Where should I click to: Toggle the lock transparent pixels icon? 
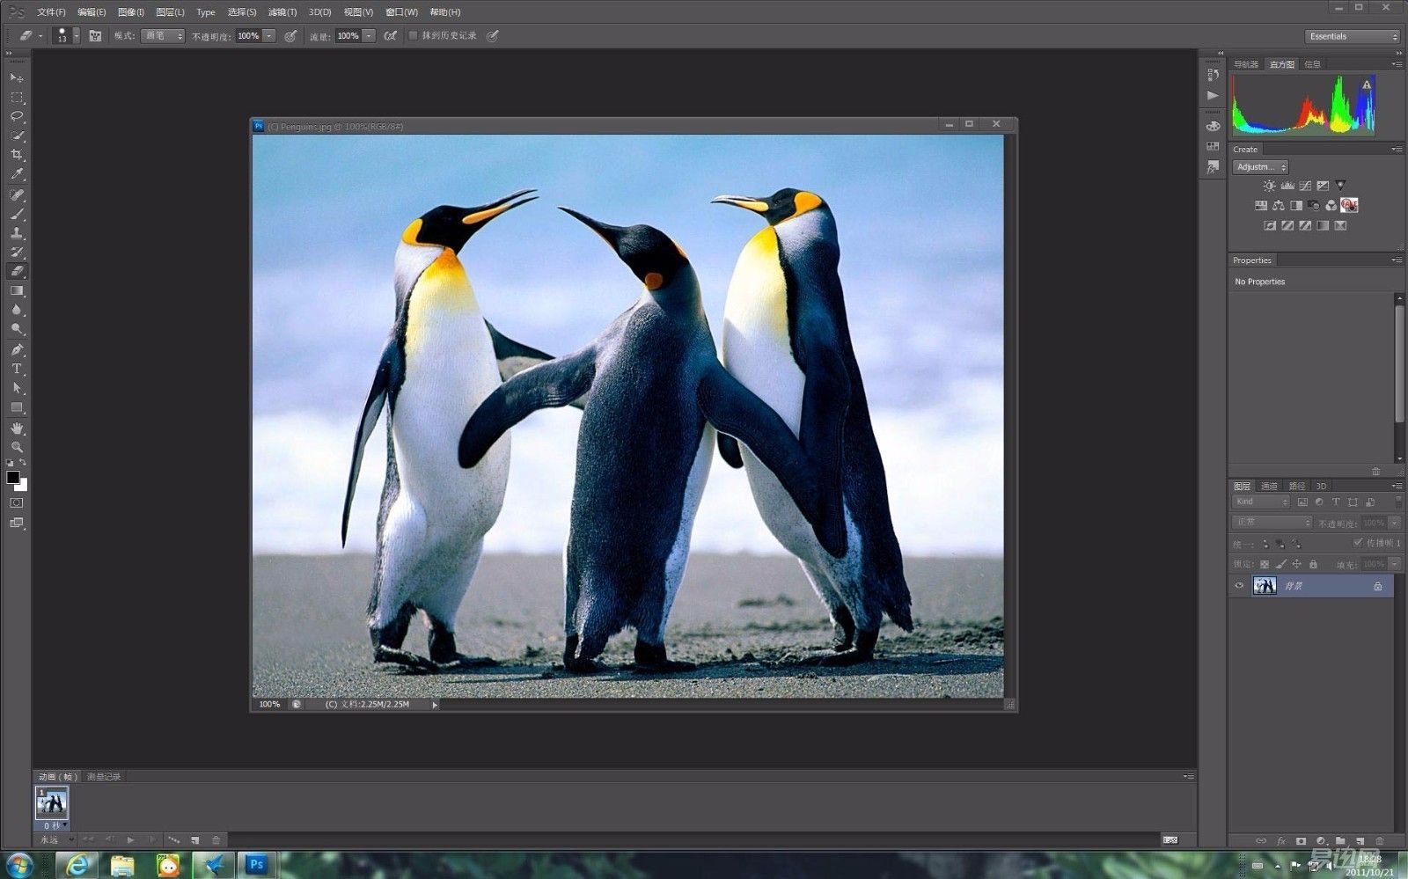click(x=1265, y=564)
